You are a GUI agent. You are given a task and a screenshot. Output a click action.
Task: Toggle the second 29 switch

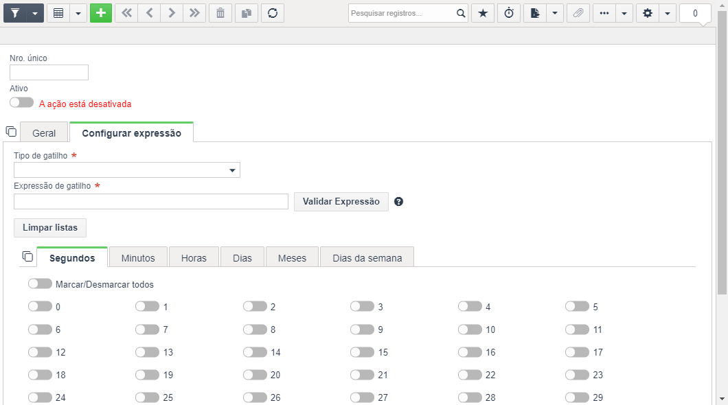point(577,397)
